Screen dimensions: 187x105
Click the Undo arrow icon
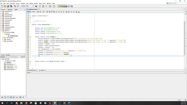coord(15,6)
